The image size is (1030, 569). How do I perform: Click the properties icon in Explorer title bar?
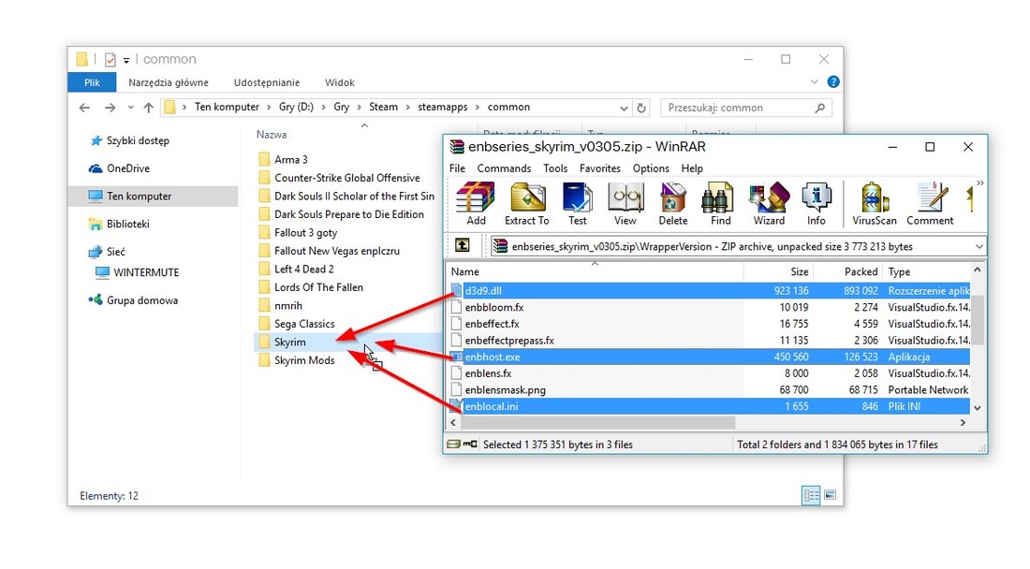point(110,60)
